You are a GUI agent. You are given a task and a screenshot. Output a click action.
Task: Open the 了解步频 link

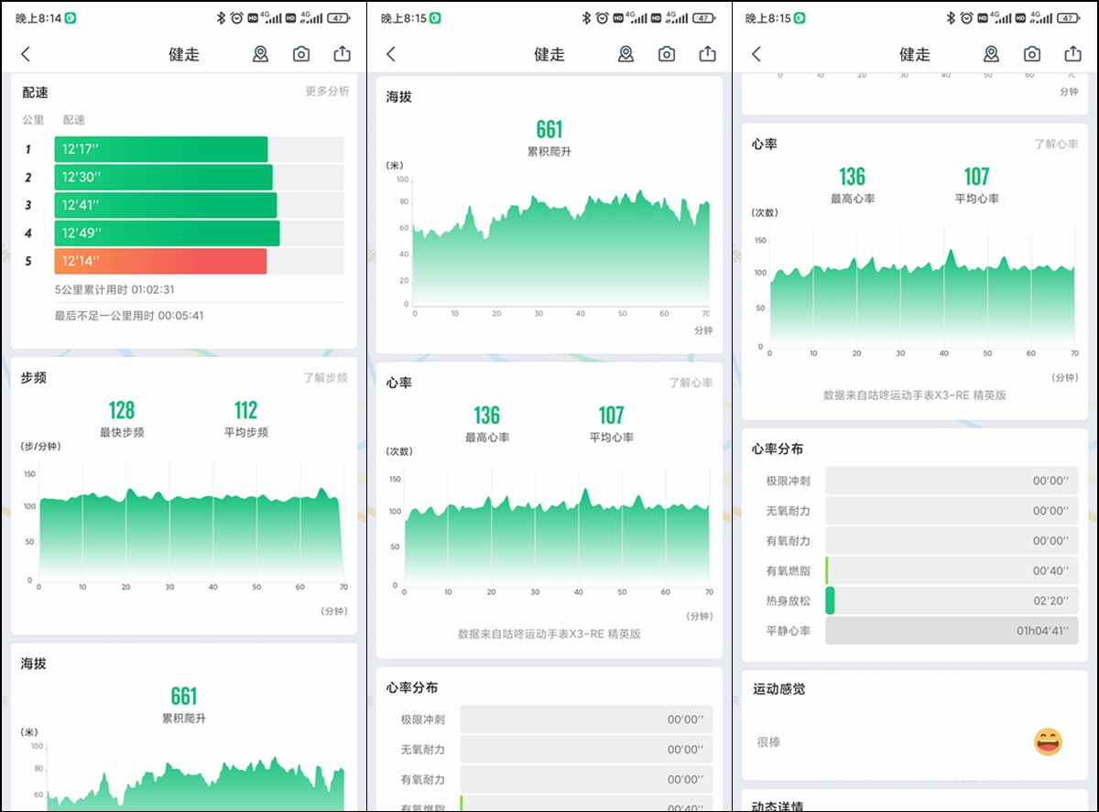pos(325,377)
